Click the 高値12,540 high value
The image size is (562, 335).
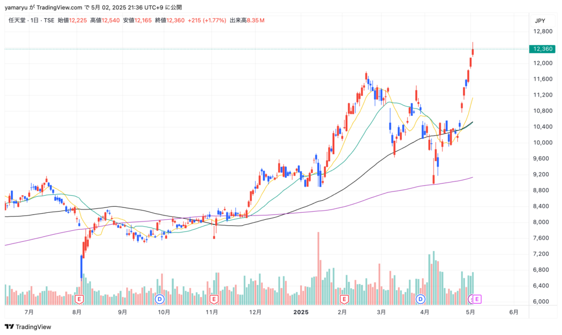click(x=105, y=20)
